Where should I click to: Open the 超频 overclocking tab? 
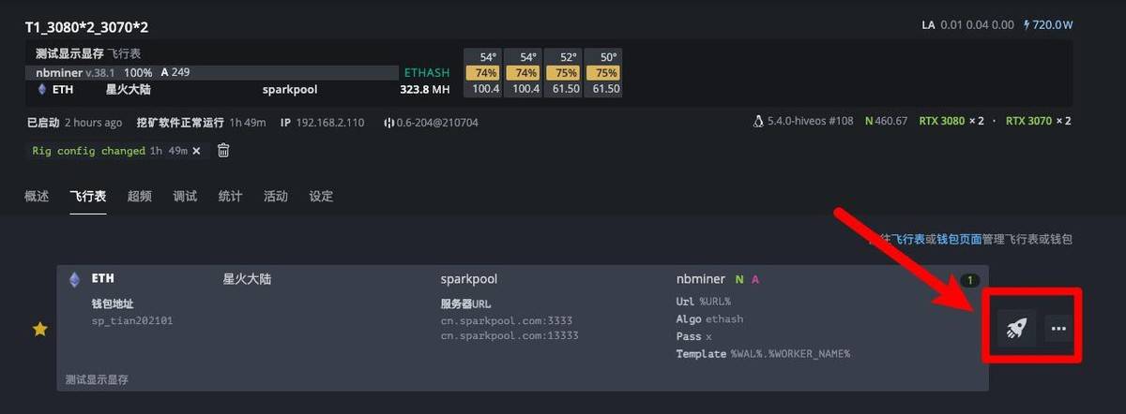139,196
